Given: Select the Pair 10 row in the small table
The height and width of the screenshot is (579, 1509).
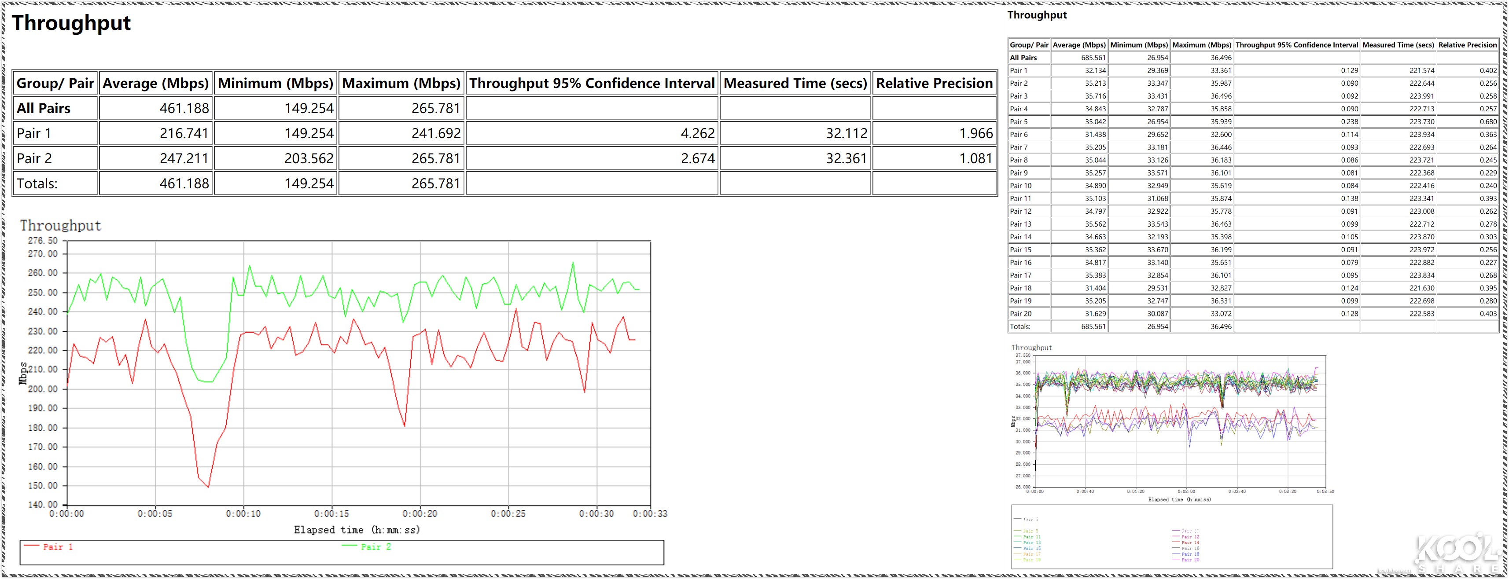Looking at the screenshot, I should click(x=1020, y=186).
